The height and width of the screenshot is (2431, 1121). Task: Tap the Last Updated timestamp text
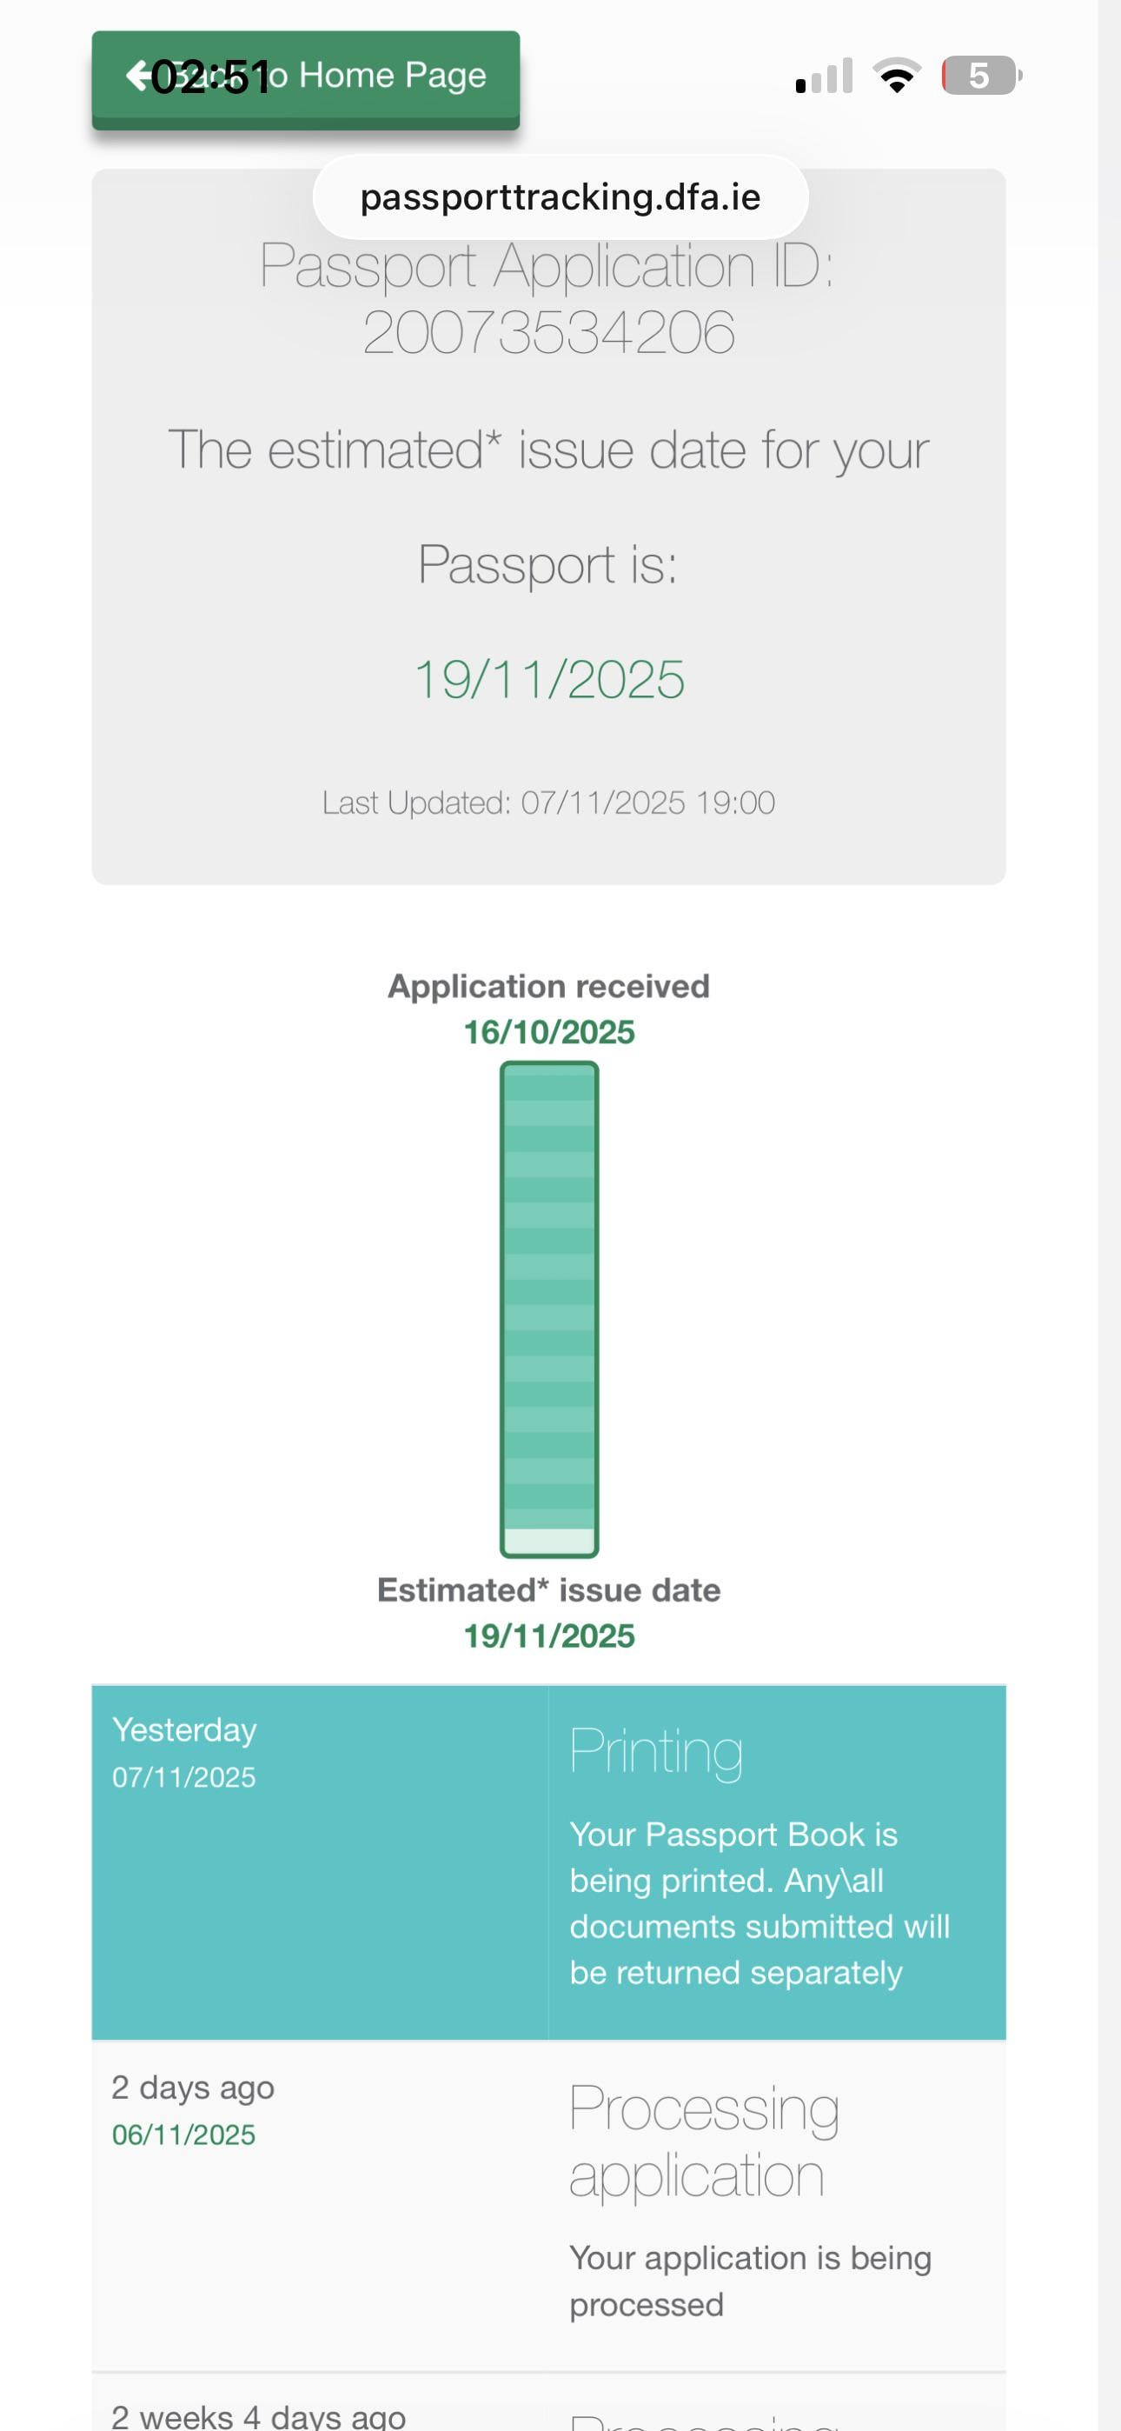(548, 803)
